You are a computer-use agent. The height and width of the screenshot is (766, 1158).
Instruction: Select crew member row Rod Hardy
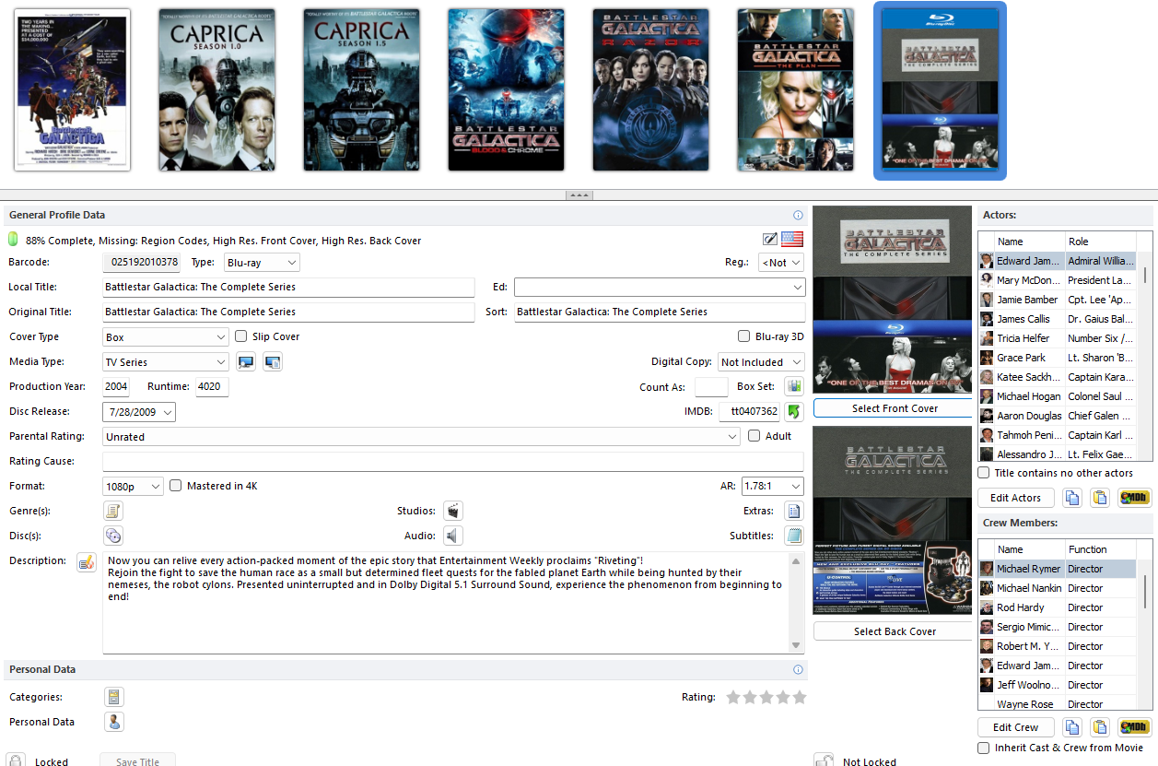click(1058, 607)
